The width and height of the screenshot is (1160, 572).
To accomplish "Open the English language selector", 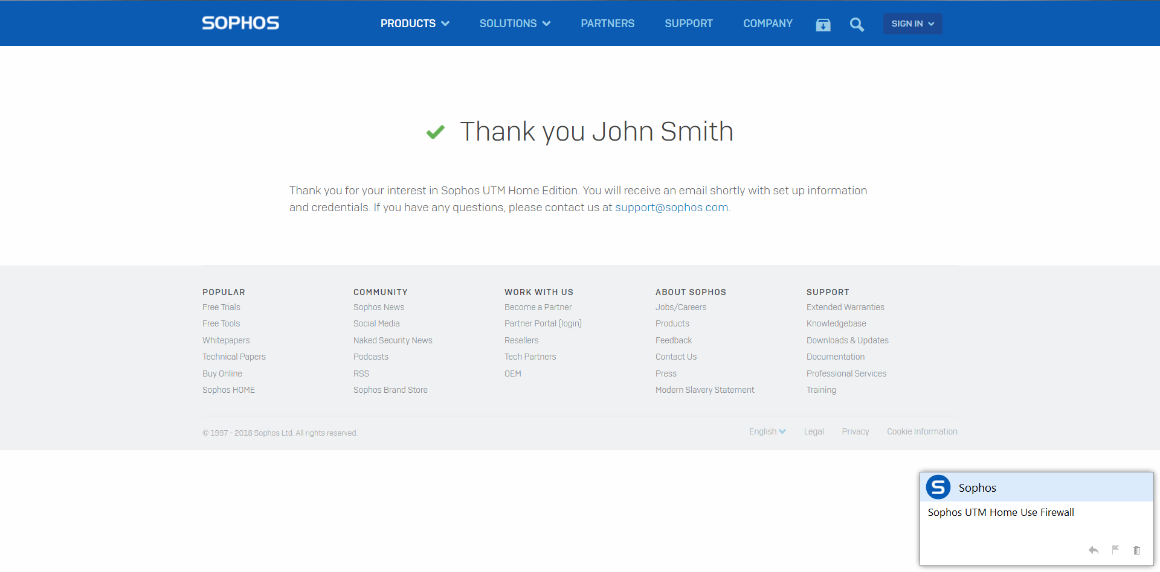I will pyautogui.click(x=767, y=431).
